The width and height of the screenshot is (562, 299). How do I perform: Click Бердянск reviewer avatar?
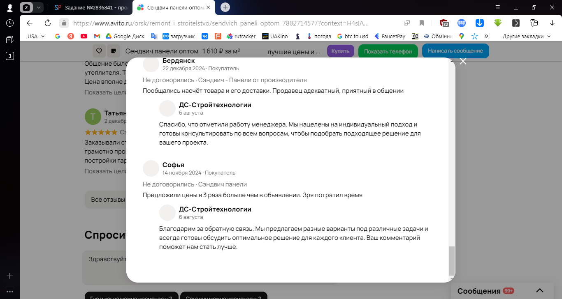click(151, 64)
